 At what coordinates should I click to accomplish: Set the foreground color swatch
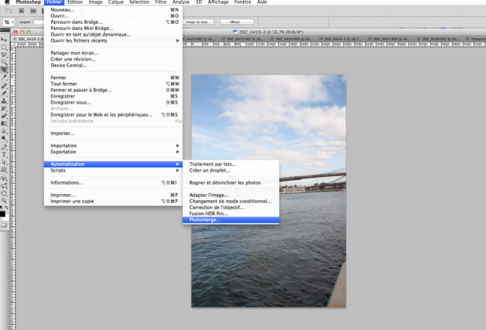click(2, 214)
